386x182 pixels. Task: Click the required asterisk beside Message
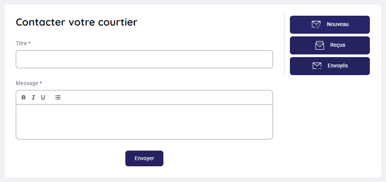[x=41, y=83]
